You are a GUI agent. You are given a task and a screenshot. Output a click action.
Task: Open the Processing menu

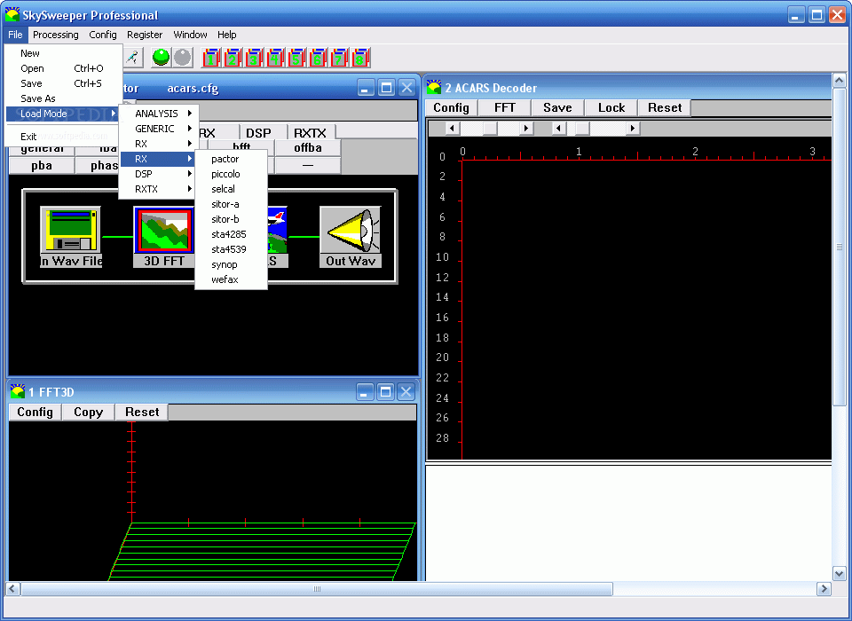click(x=55, y=35)
